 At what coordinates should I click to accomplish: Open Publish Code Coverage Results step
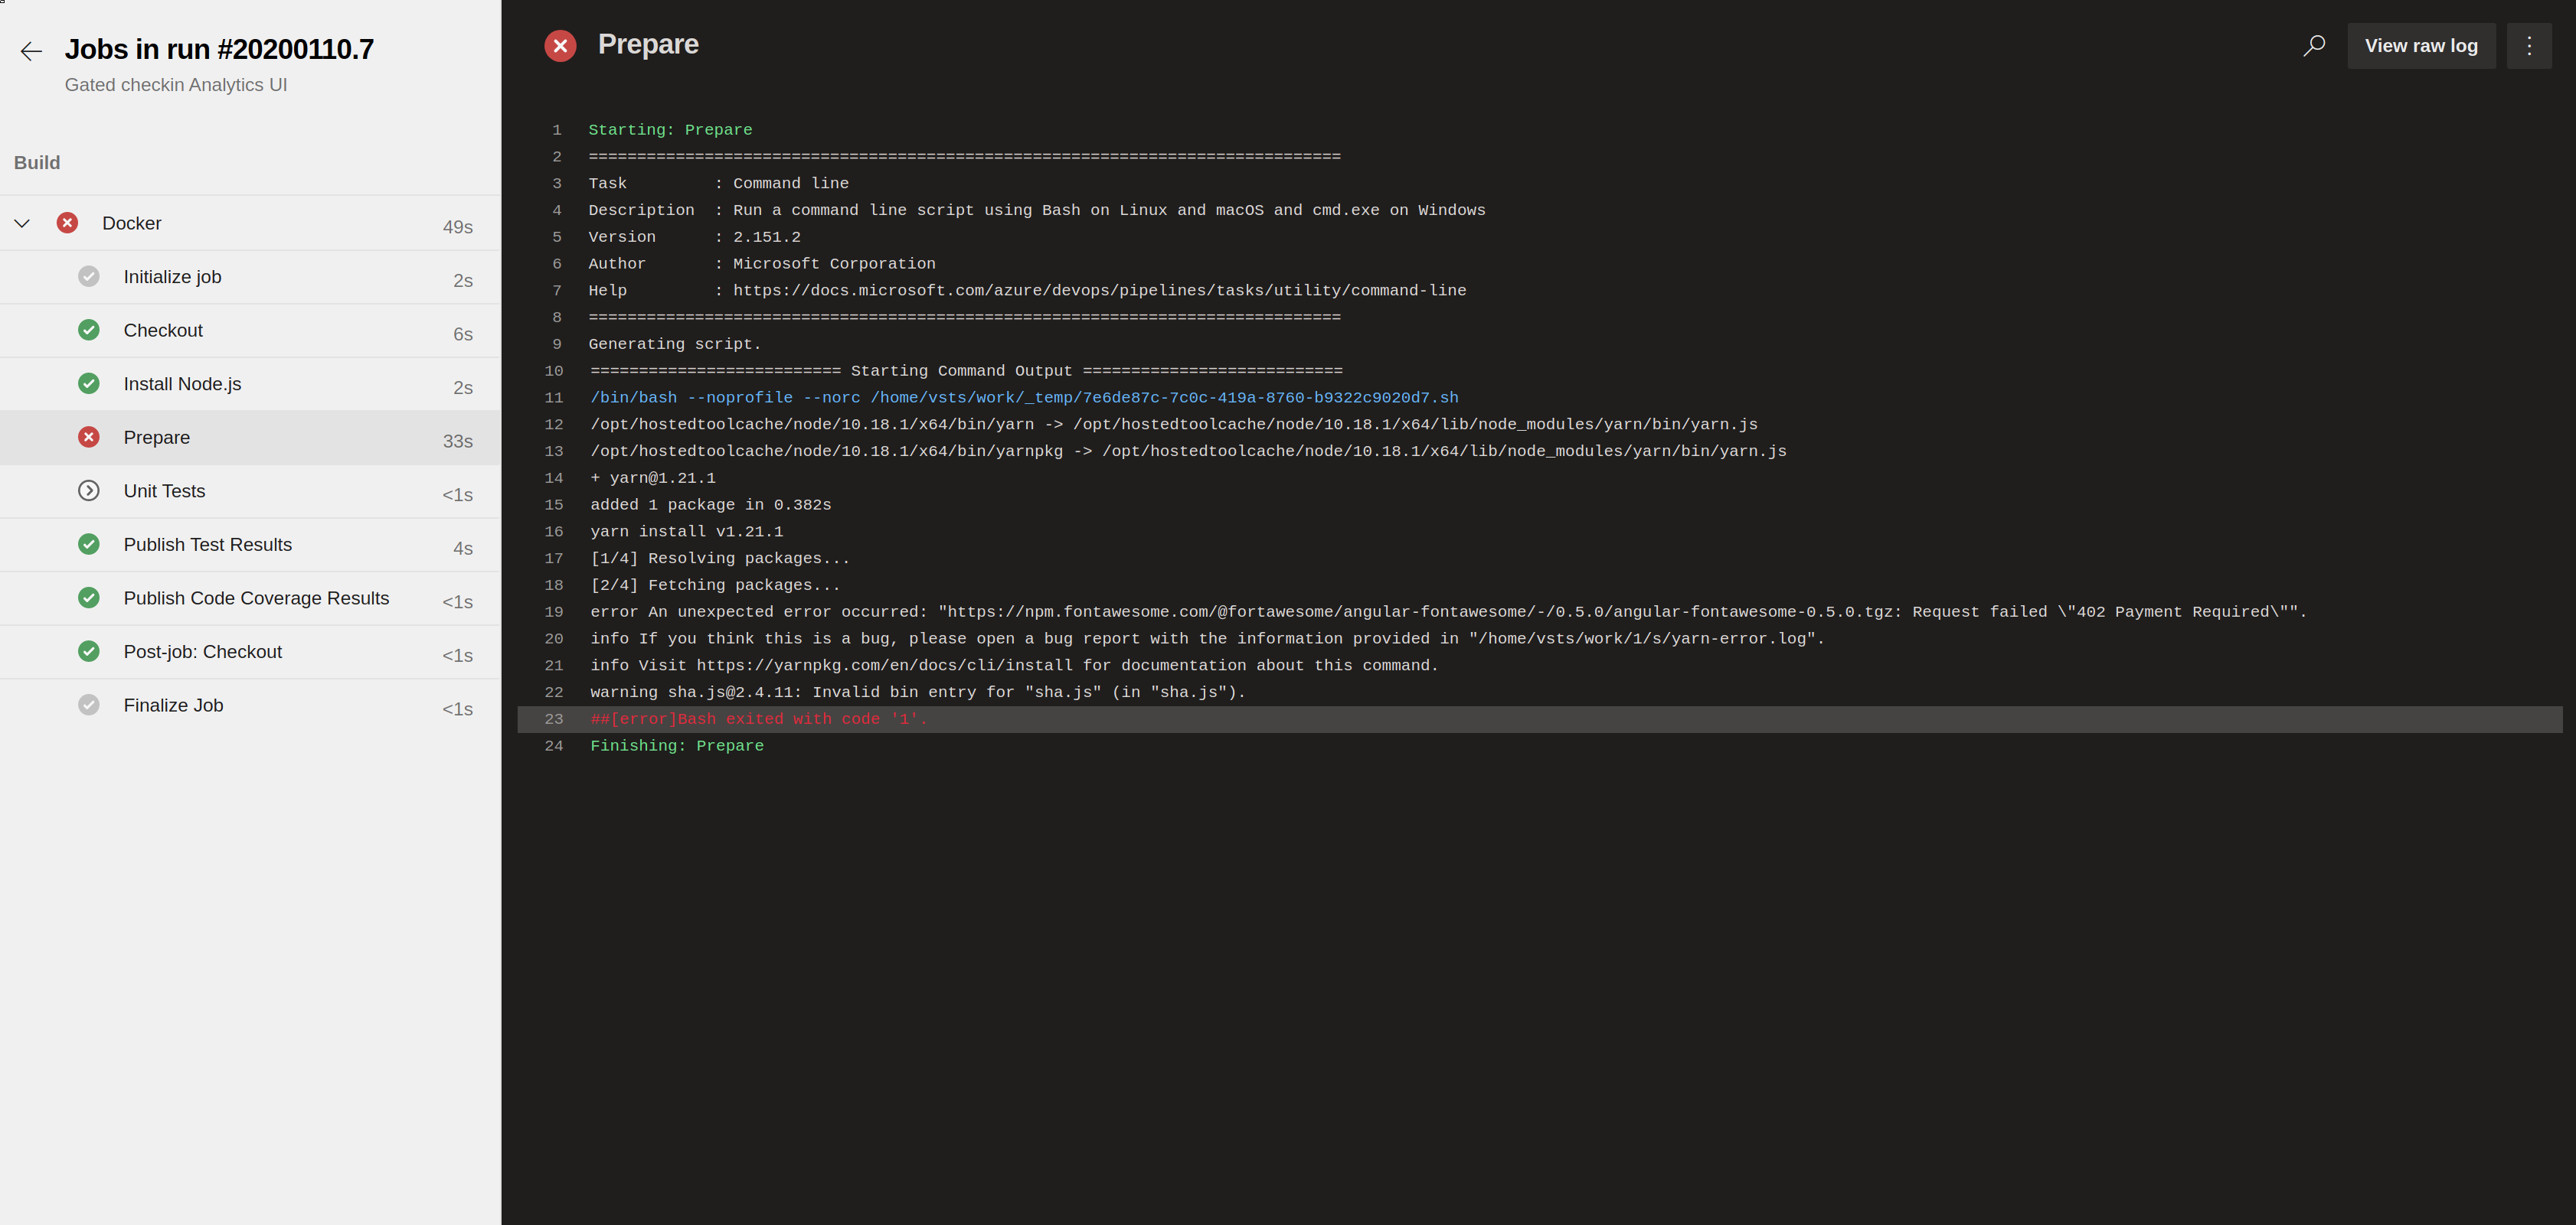tap(256, 598)
